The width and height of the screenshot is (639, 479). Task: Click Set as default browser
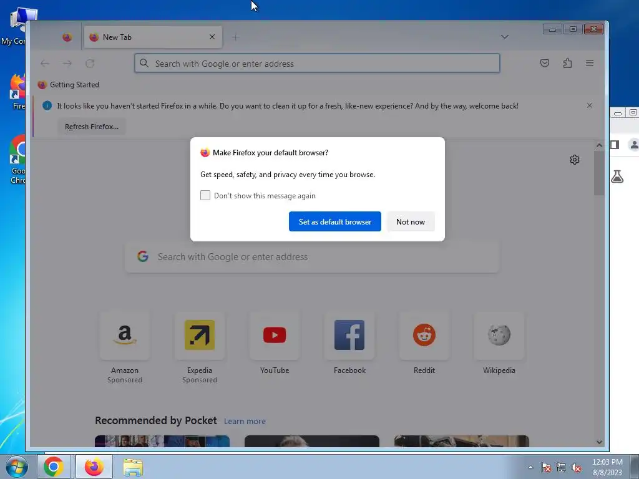tap(335, 221)
